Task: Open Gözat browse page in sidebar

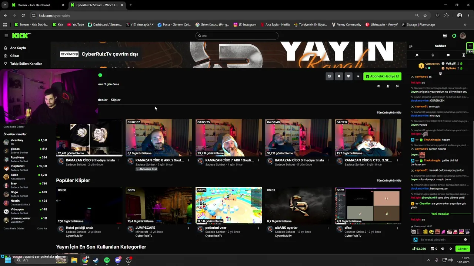Action: coord(12,56)
